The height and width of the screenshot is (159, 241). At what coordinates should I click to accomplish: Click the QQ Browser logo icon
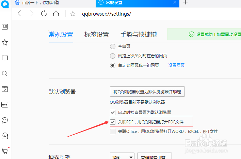(x=5, y=4)
